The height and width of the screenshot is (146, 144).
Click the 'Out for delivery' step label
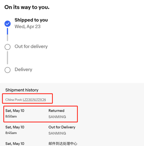[31, 46]
